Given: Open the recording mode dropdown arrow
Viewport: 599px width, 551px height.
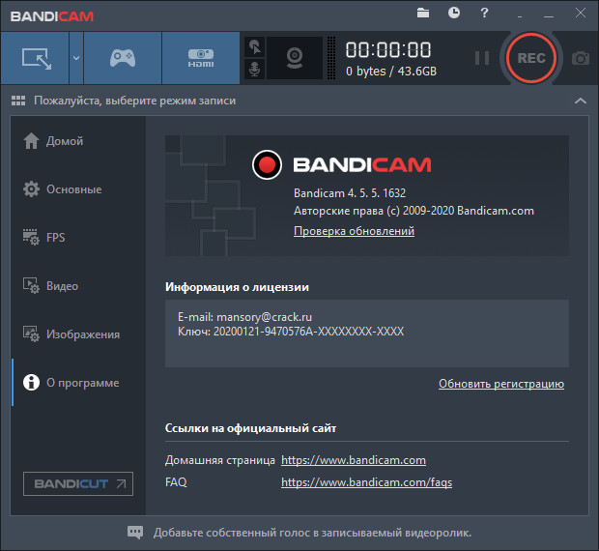Looking at the screenshot, I should 75,58.
